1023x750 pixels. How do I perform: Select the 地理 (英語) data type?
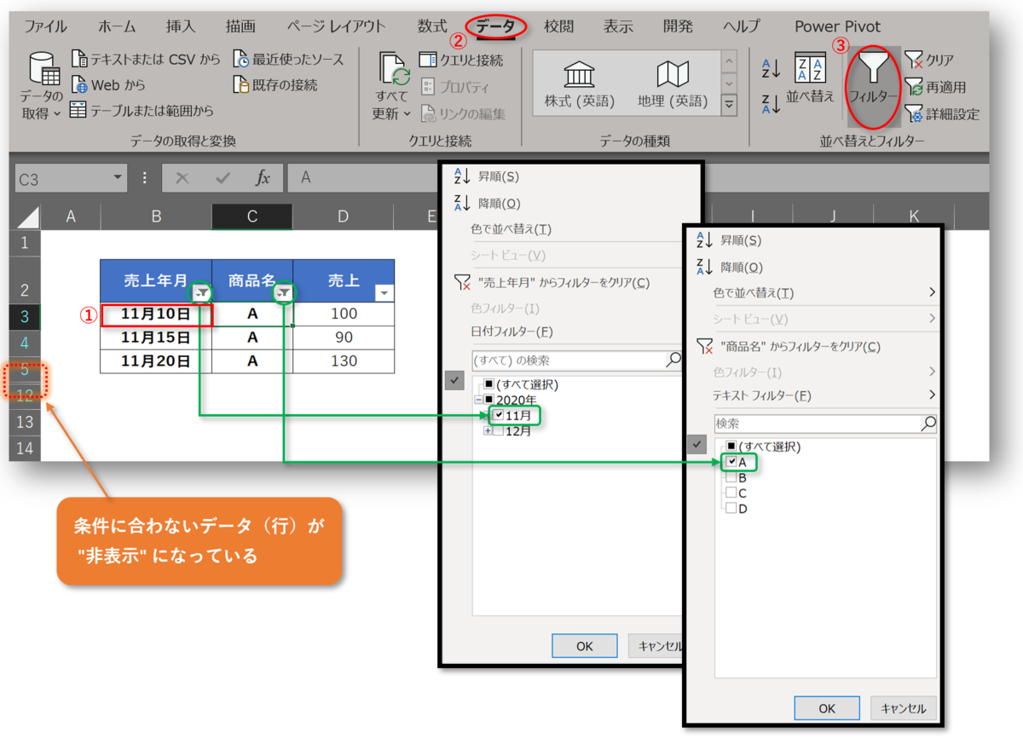click(673, 83)
